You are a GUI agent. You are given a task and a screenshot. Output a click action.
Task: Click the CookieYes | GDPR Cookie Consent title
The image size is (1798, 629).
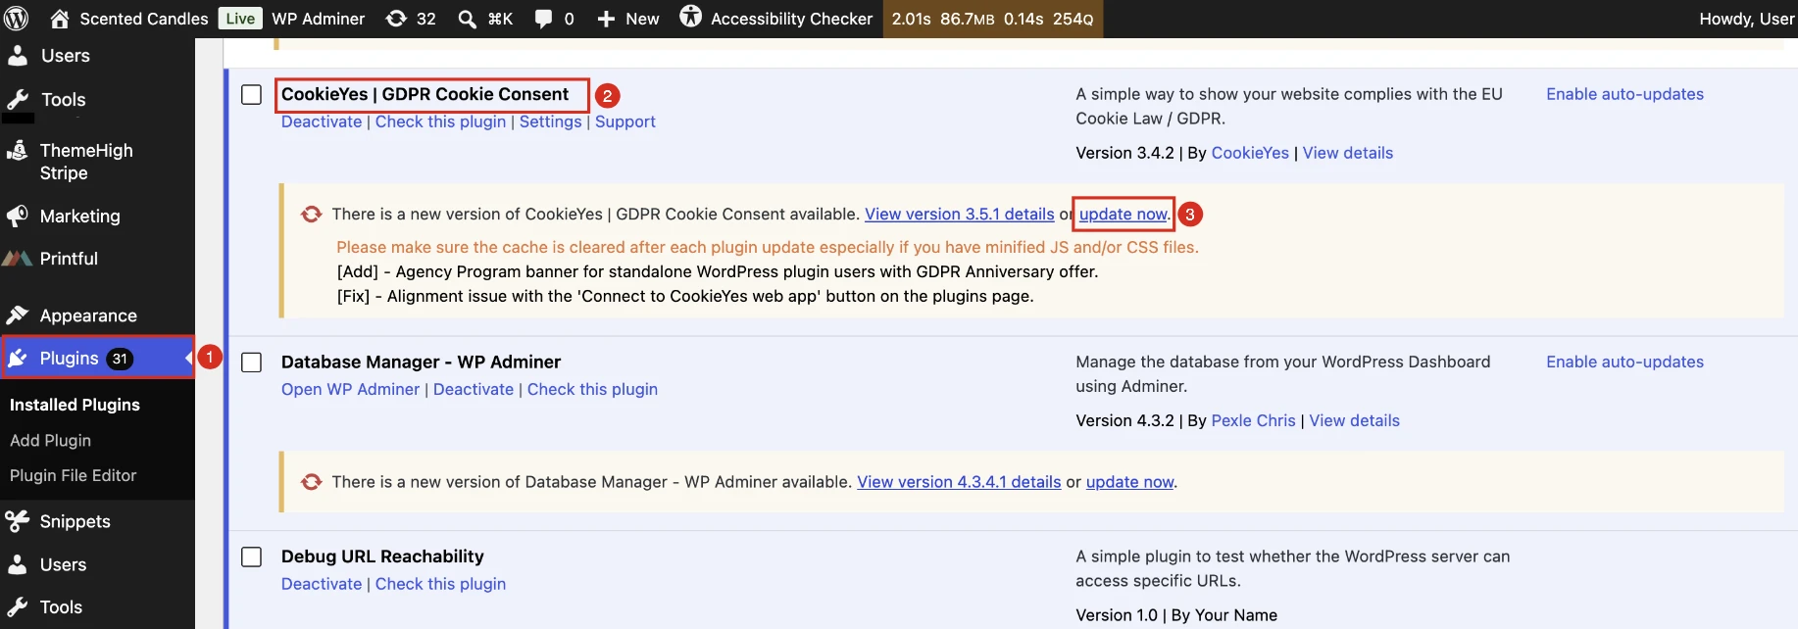425,94
